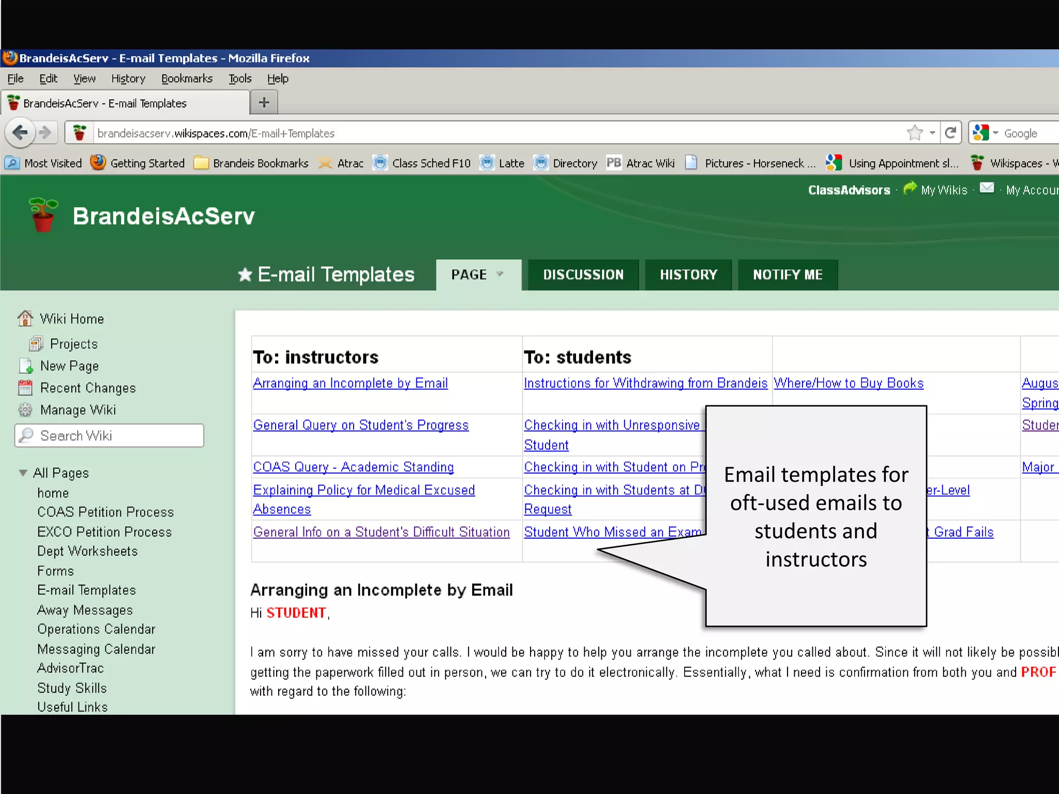Open ClassAdvisors account link
The height and width of the screenshot is (794, 1059).
(849, 190)
